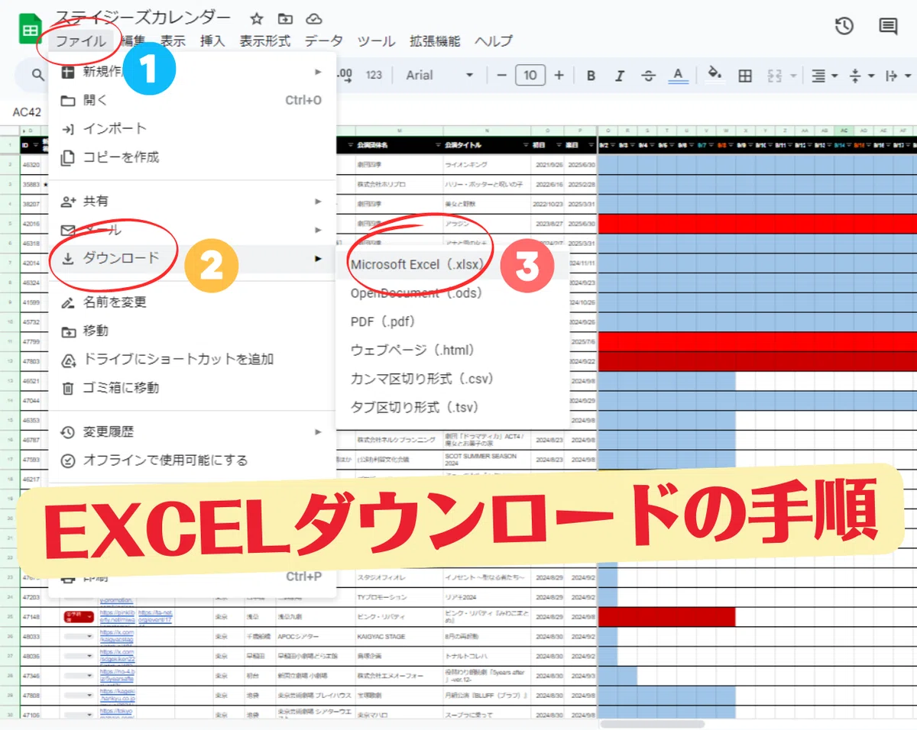
Task: Toggle italic formatting
Action: [x=620, y=75]
